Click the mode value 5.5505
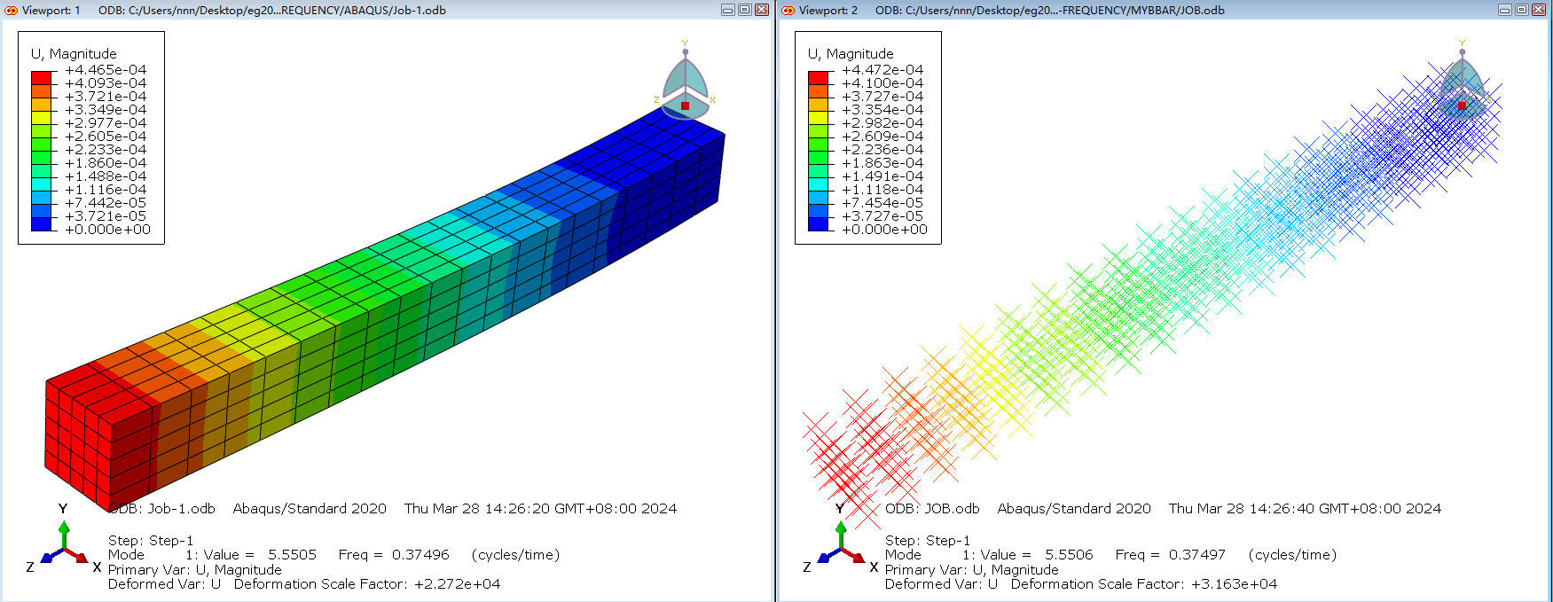The width and height of the screenshot is (1553, 602). click(x=292, y=555)
